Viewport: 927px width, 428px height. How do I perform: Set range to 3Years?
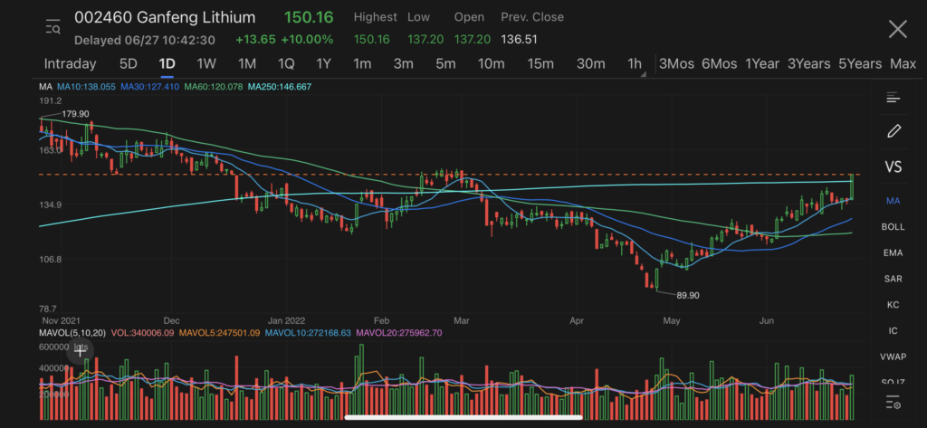coord(808,64)
